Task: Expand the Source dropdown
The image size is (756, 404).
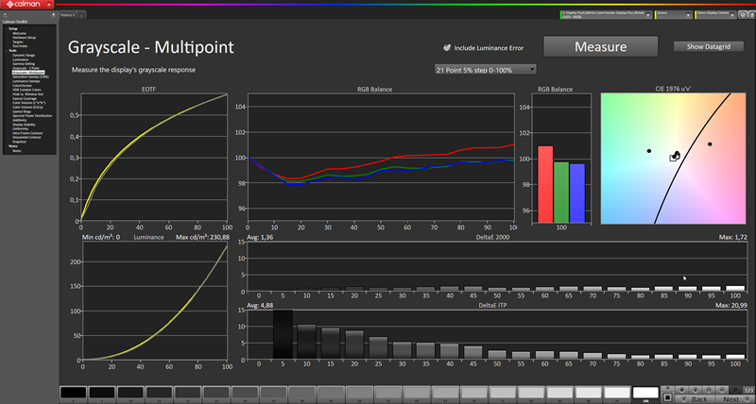Action: [x=674, y=15]
